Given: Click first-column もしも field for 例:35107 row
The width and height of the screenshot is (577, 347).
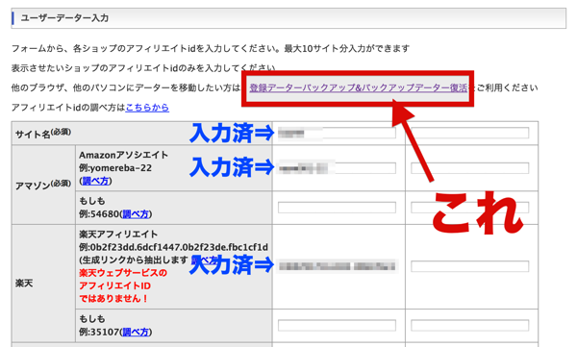Looking at the screenshot, I should click(x=337, y=325).
